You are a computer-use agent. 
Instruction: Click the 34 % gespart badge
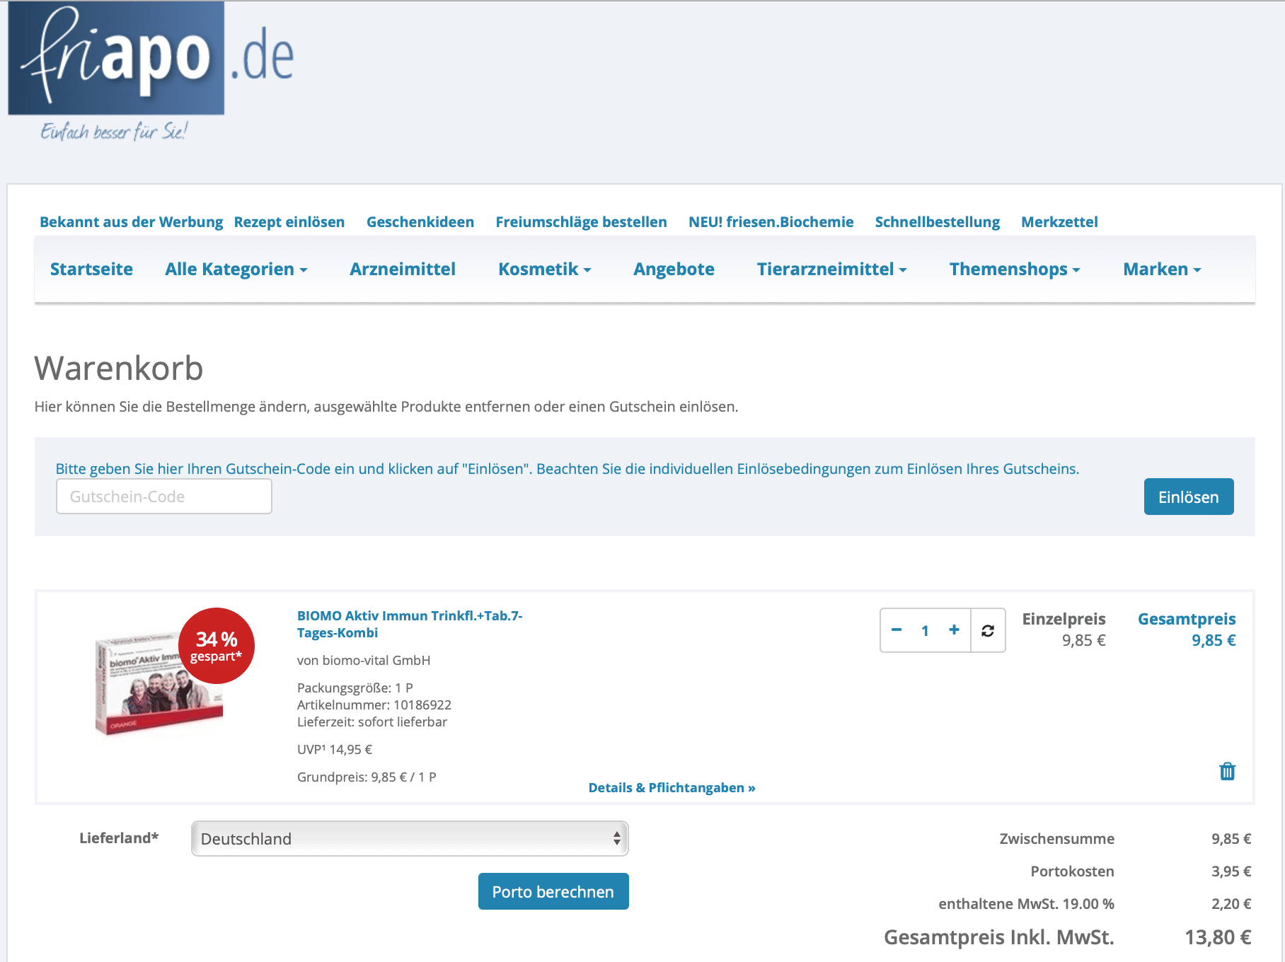217,646
